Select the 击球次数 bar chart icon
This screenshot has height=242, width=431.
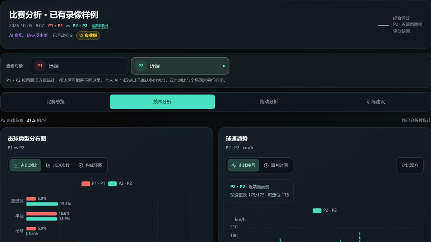pos(48,165)
